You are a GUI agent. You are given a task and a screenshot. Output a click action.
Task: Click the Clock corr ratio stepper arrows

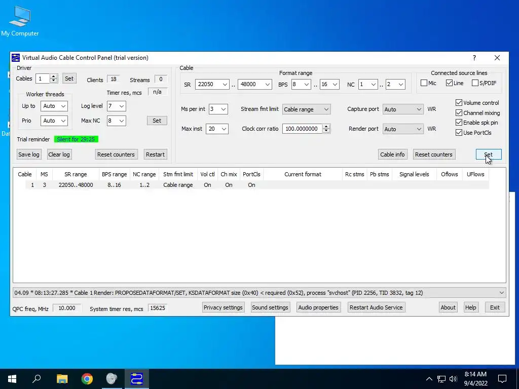326,129
